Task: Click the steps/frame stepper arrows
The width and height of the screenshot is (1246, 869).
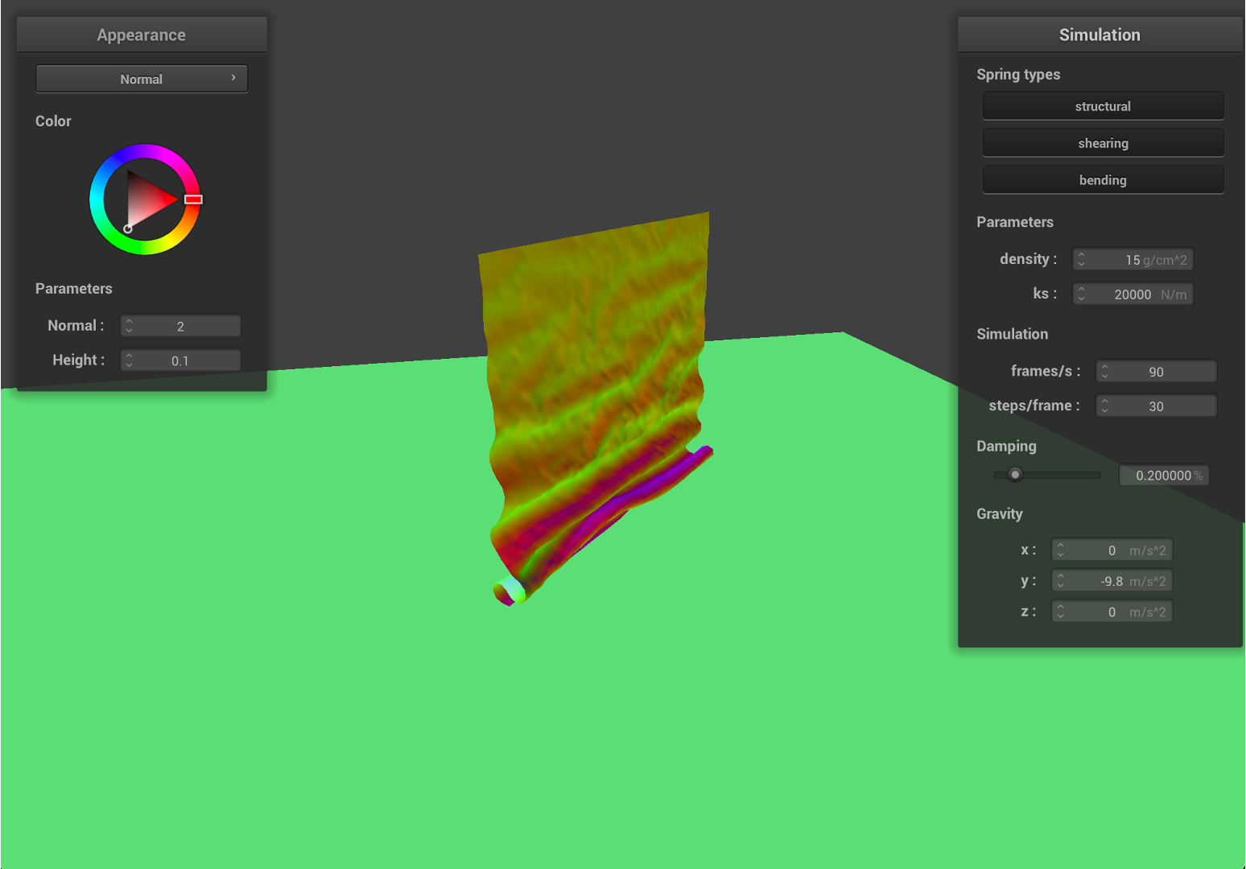Action: coord(1105,406)
